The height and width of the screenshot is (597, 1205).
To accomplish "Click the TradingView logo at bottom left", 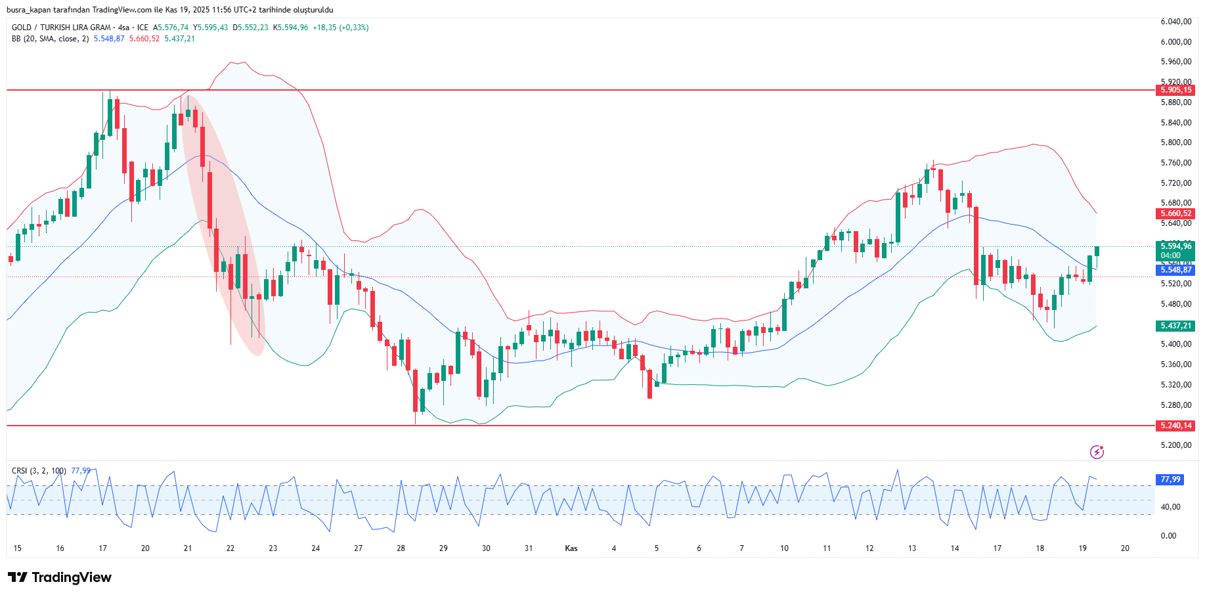I will pos(60,577).
